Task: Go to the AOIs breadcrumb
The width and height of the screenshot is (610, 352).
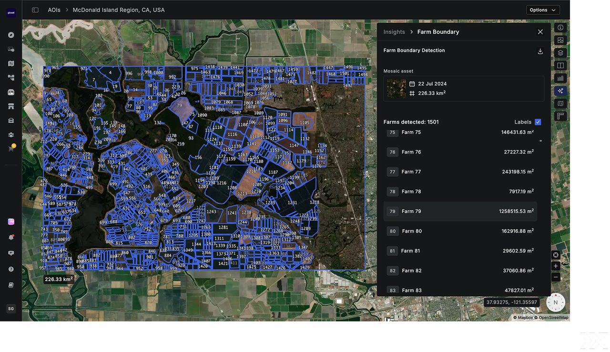Action: 54,10
